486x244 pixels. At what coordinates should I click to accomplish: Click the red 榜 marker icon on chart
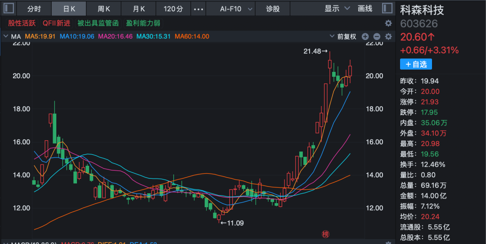click(325, 234)
